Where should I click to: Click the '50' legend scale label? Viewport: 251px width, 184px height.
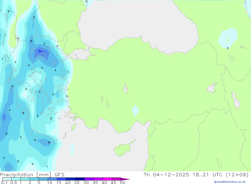pos(122,182)
